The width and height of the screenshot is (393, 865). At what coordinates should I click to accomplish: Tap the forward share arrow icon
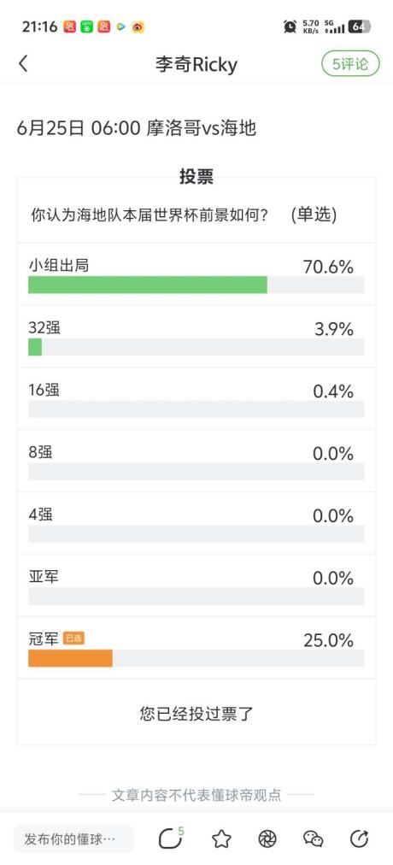tap(360, 839)
